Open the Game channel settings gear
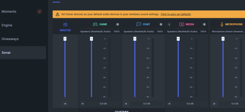245x112 pixels. pos(117,24)
